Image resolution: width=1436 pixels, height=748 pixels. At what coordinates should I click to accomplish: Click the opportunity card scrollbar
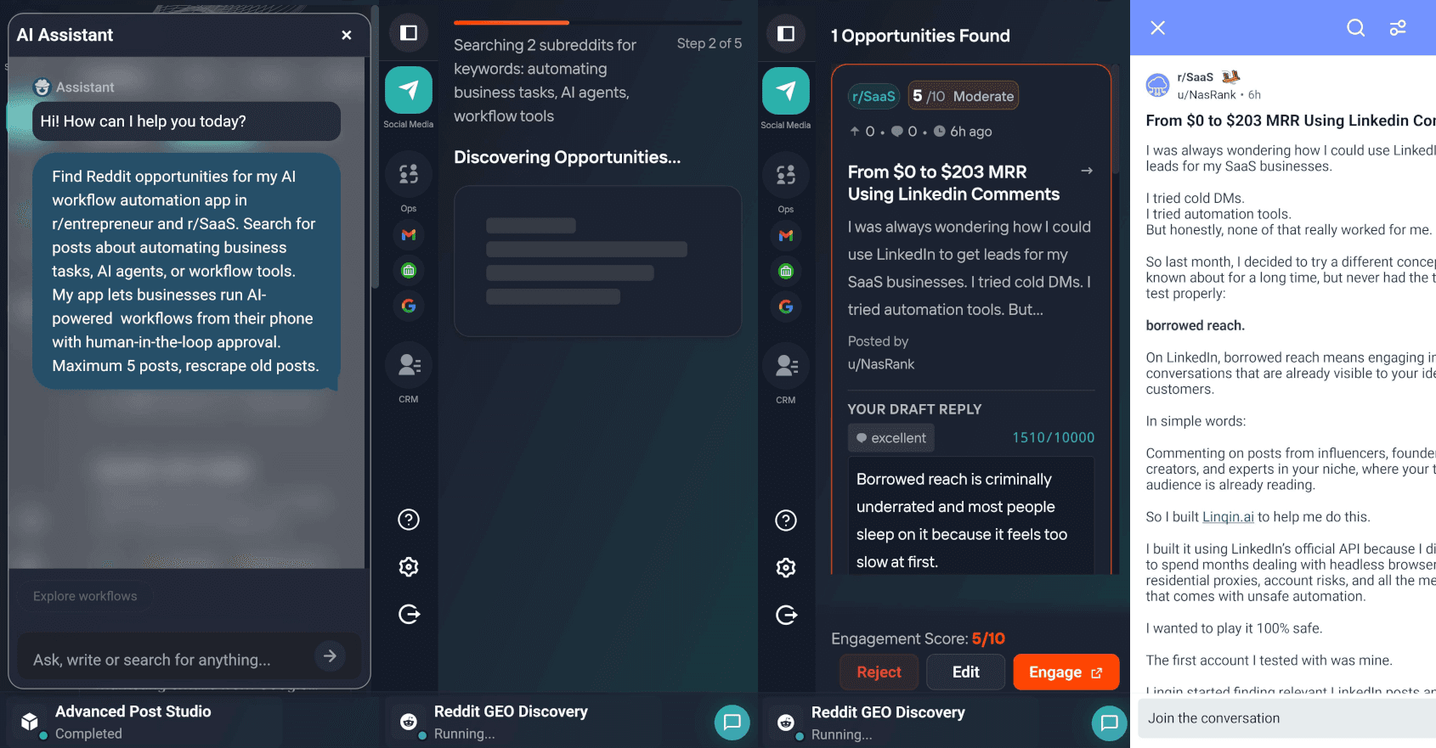click(x=1116, y=120)
